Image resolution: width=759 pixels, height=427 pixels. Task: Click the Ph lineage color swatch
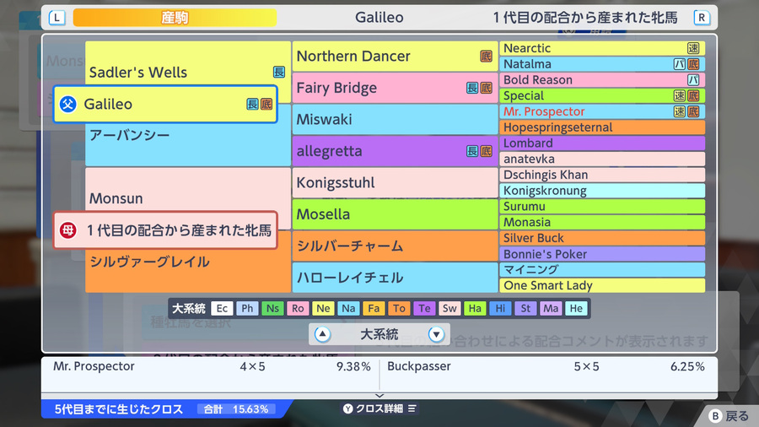(x=247, y=308)
